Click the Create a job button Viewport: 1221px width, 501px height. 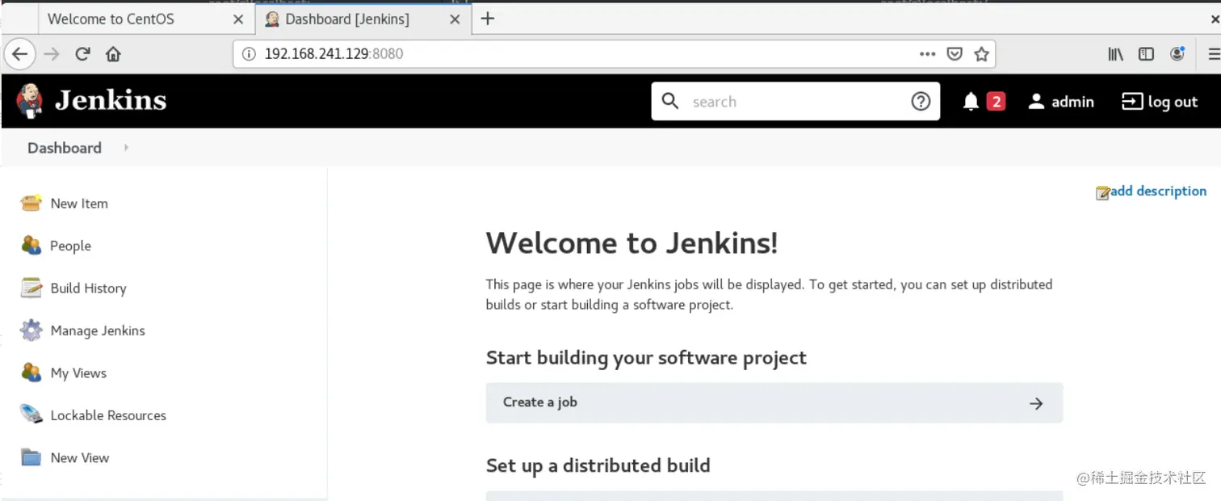pyautogui.click(x=774, y=402)
